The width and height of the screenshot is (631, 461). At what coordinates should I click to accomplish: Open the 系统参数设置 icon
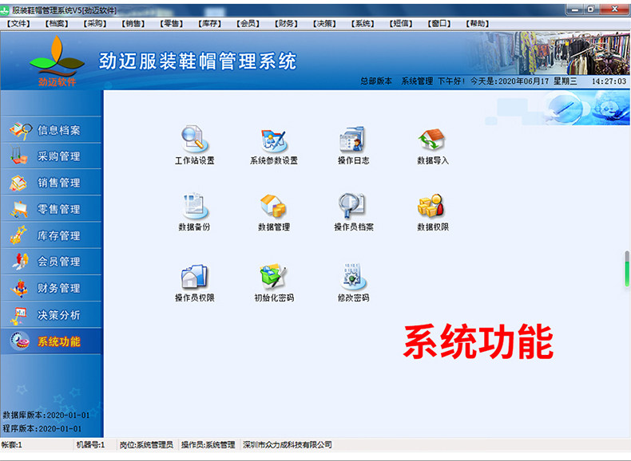pyautogui.click(x=274, y=140)
